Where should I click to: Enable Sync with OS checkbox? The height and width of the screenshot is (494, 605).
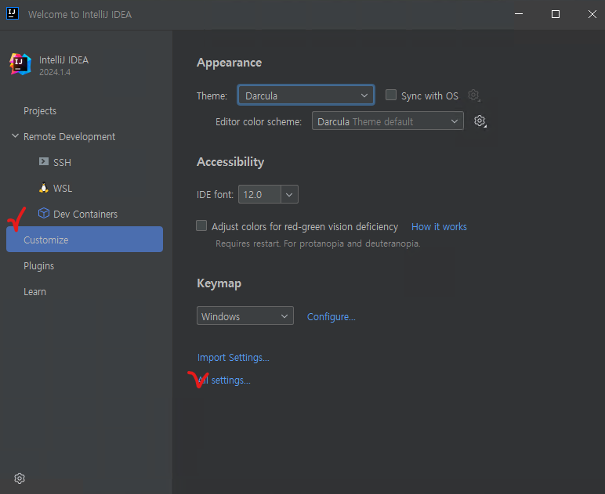tap(391, 95)
